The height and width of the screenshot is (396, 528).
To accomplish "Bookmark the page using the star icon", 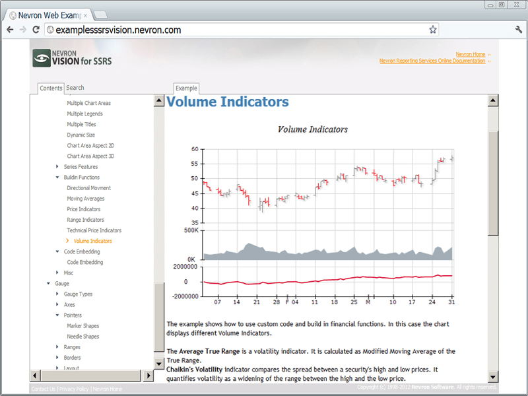I will click(432, 29).
